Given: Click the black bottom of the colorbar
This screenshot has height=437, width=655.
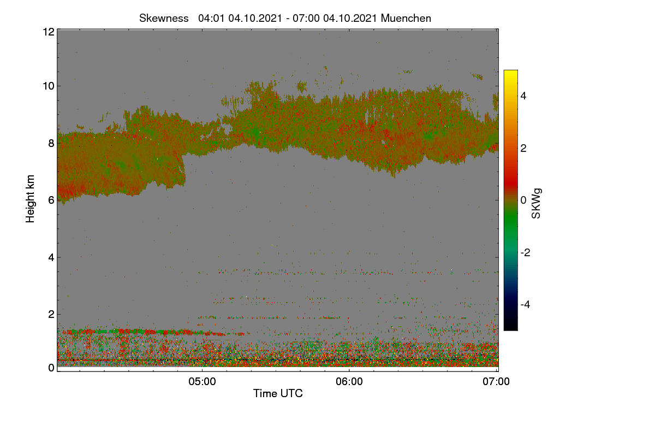Looking at the screenshot, I should pyautogui.click(x=510, y=326).
